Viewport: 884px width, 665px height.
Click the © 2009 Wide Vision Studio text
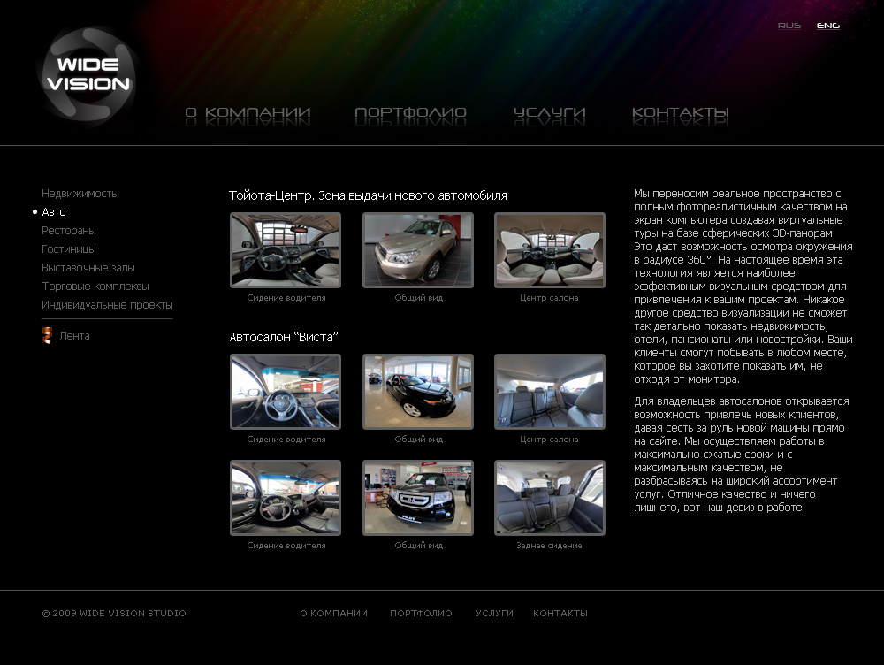click(x=114, y=613)
